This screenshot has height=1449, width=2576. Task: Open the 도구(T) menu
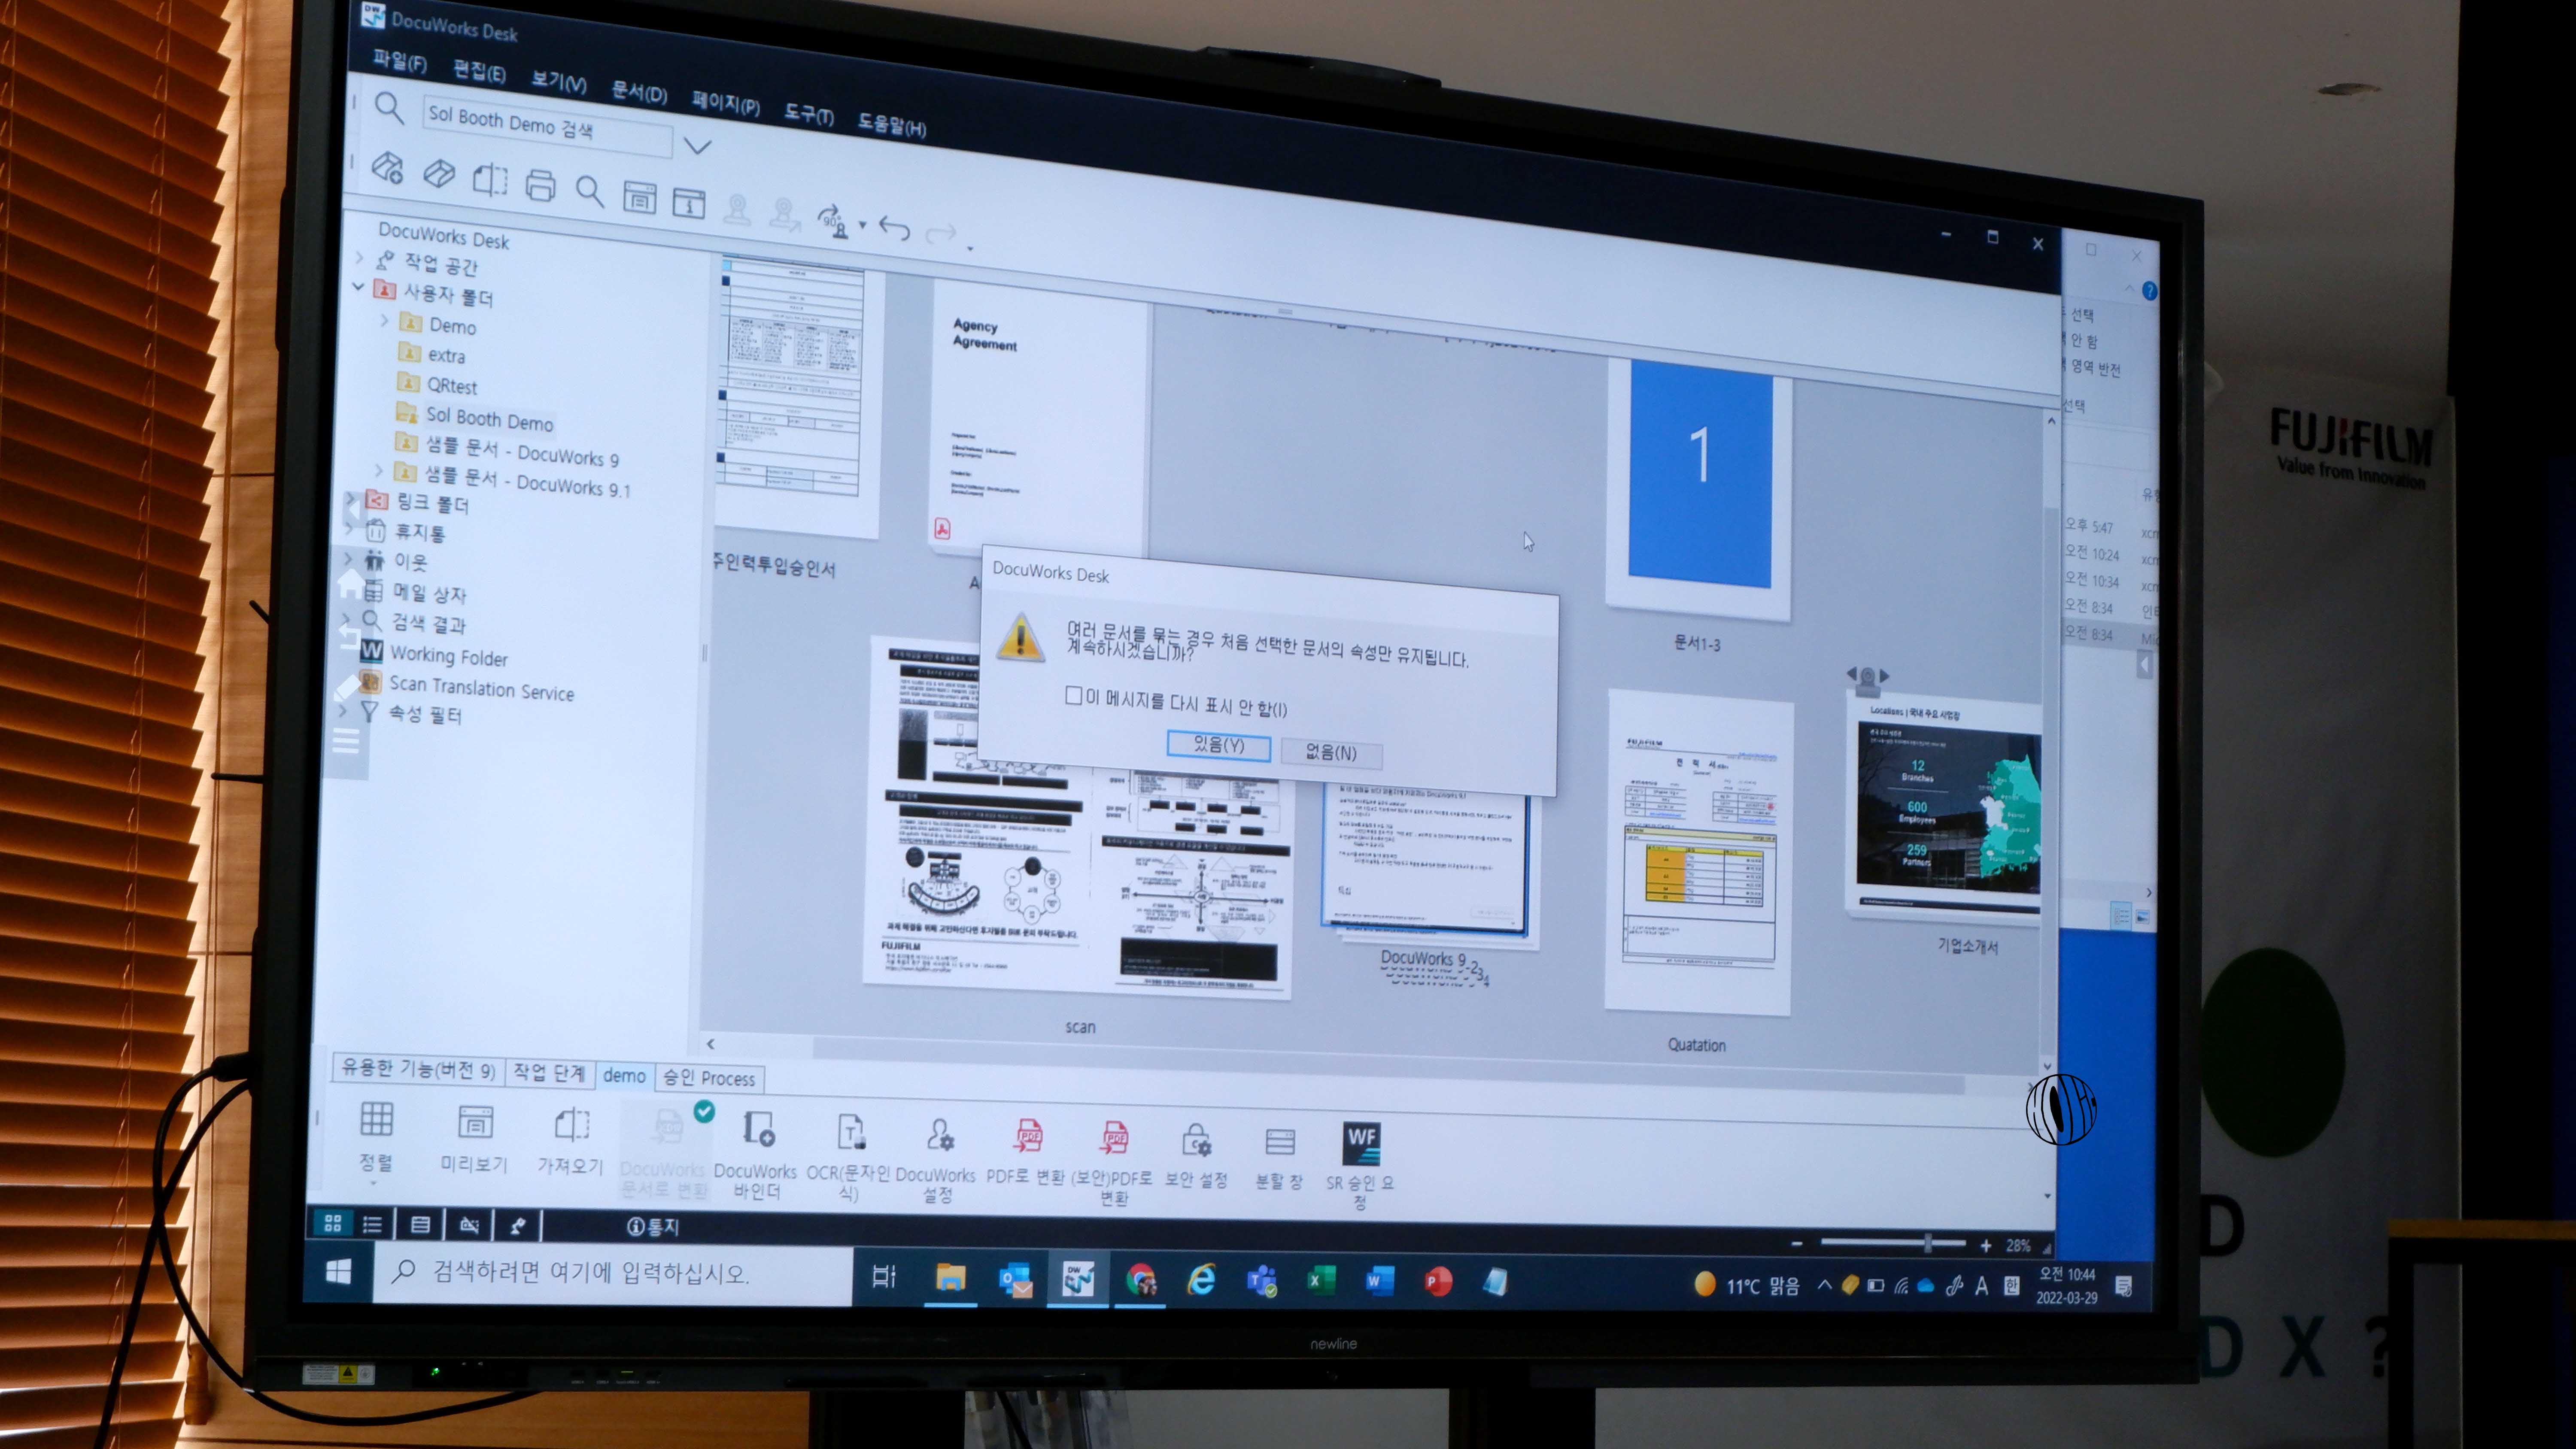pyautogui.click(x=808, y=115)
